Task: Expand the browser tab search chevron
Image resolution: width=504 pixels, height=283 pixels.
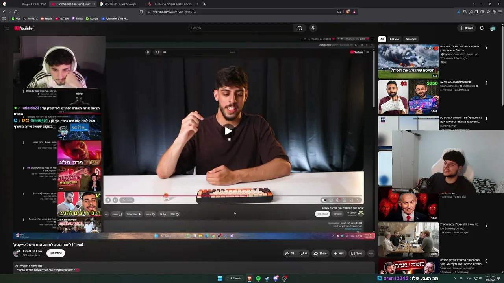Action: [474, 4]
